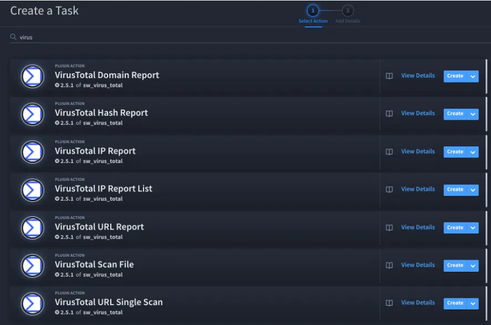View Details of VirusTotal Hash Report

[x=418, y=113]
